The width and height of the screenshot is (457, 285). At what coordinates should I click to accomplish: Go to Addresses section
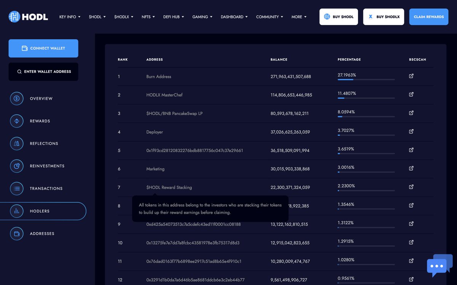pos(42,234)
